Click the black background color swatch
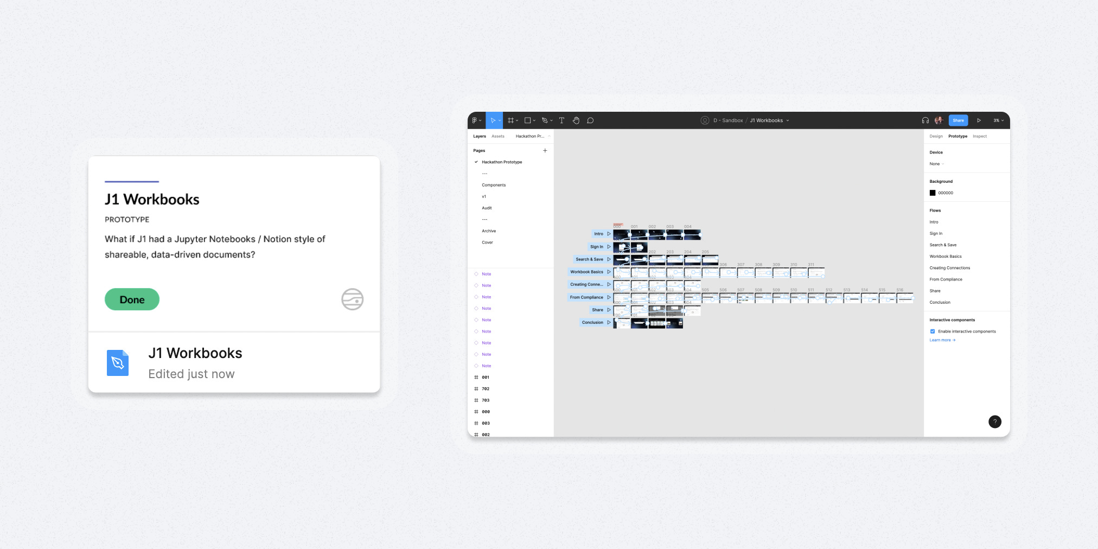The width and height of the screenshot is (1098, 549). (x=933, y=193)
